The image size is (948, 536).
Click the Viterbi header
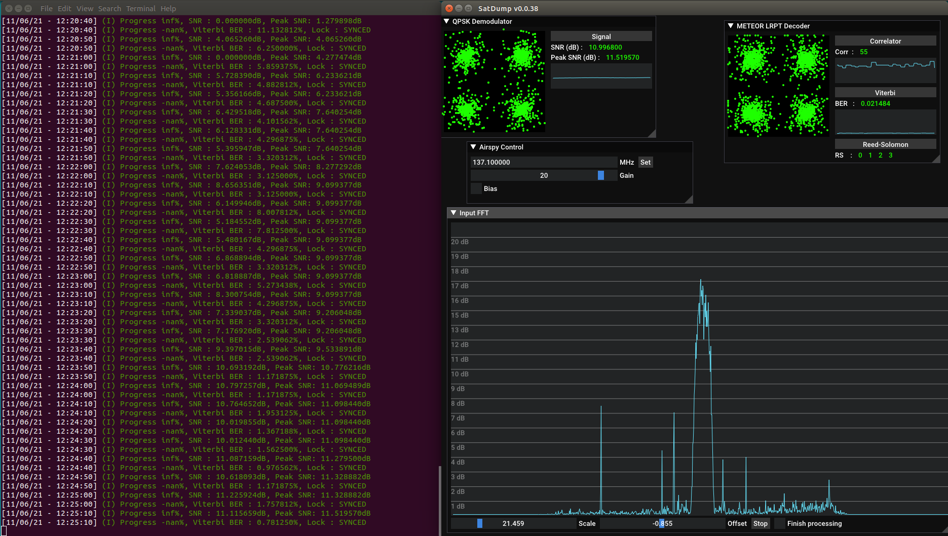(x=885, y=92)
